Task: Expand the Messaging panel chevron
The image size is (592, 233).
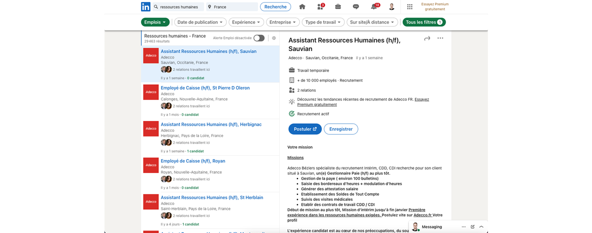Action: [481, 227]
